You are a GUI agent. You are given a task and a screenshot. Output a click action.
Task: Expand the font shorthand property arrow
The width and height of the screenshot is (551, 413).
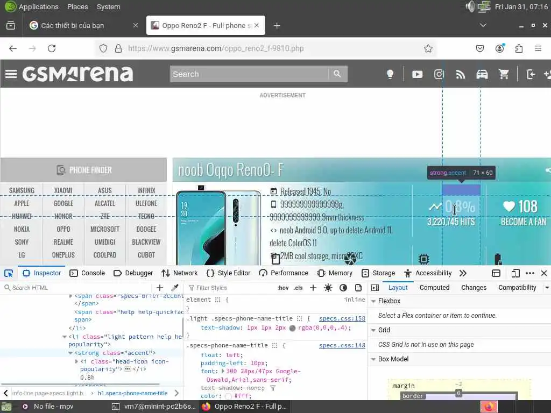coord(222,371)
